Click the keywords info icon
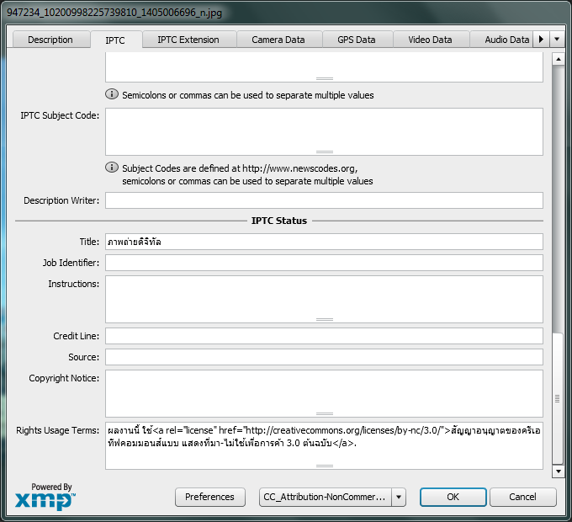The width and height of the screenshot is (572, 522). coord(112,94)
